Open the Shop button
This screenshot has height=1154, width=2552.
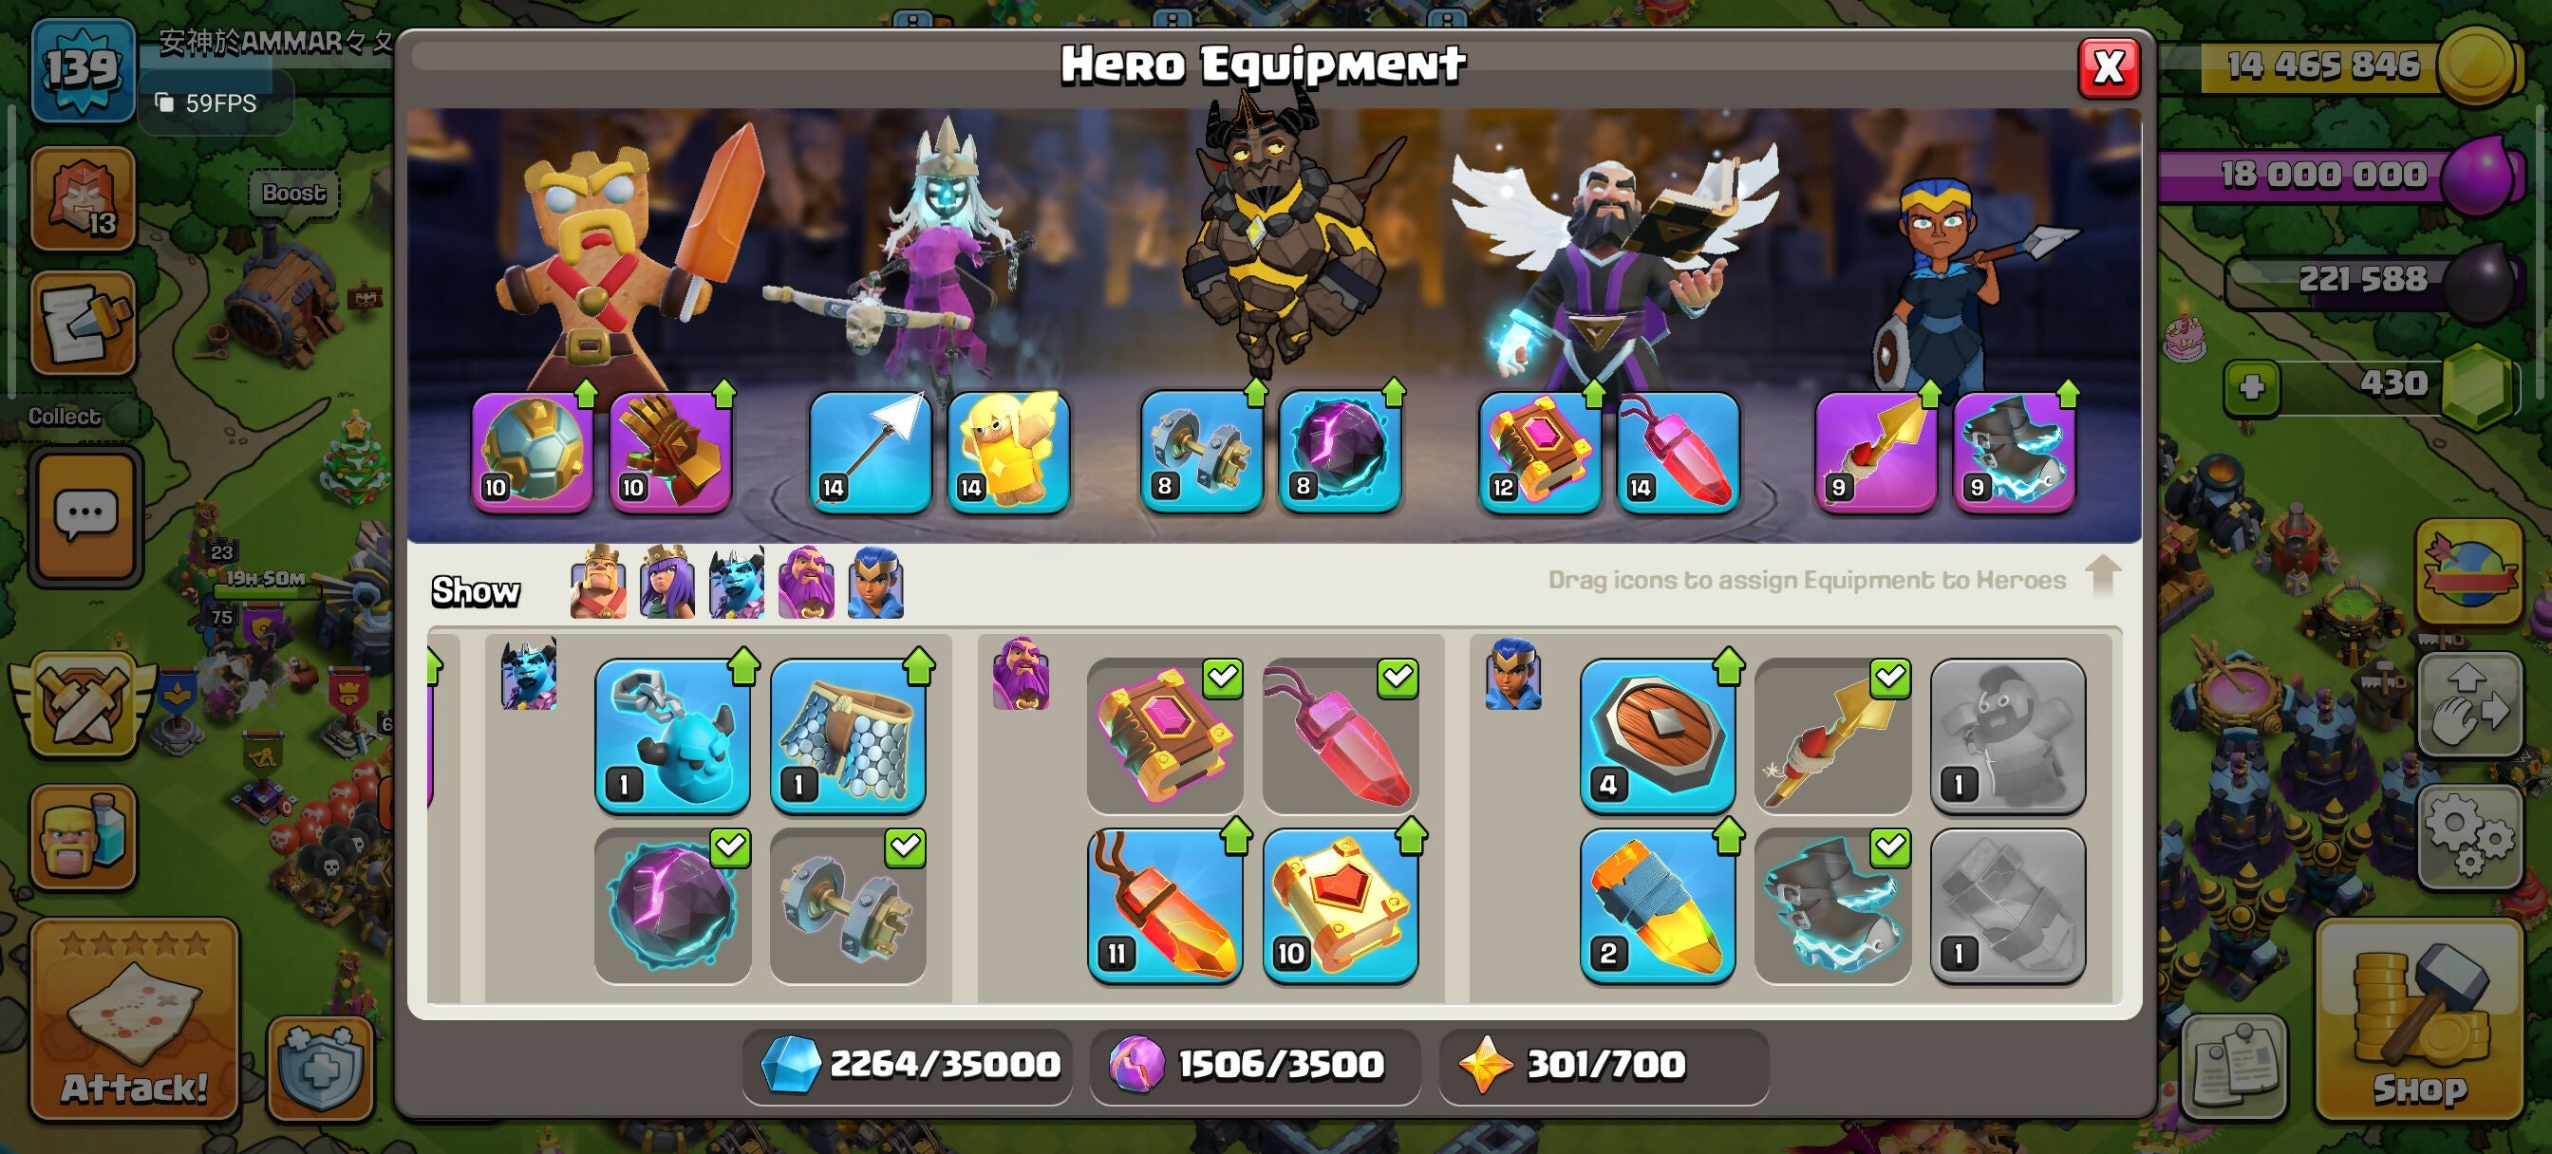pyautogui.click(x=2419, y=1020)
